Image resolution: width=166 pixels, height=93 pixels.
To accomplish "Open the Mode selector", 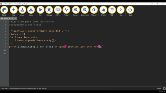I will (x=4, y=11).
